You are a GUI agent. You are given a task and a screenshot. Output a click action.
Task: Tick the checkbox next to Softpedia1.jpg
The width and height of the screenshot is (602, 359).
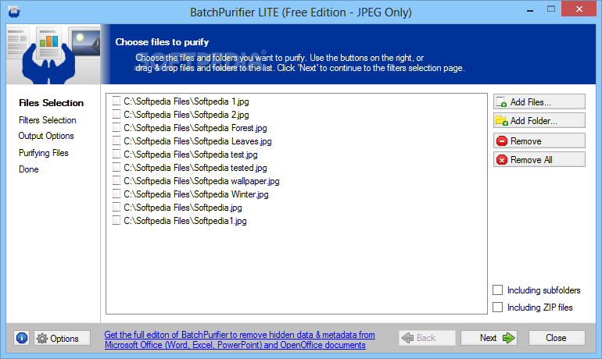pyautogui.click(x=116, y=220)
